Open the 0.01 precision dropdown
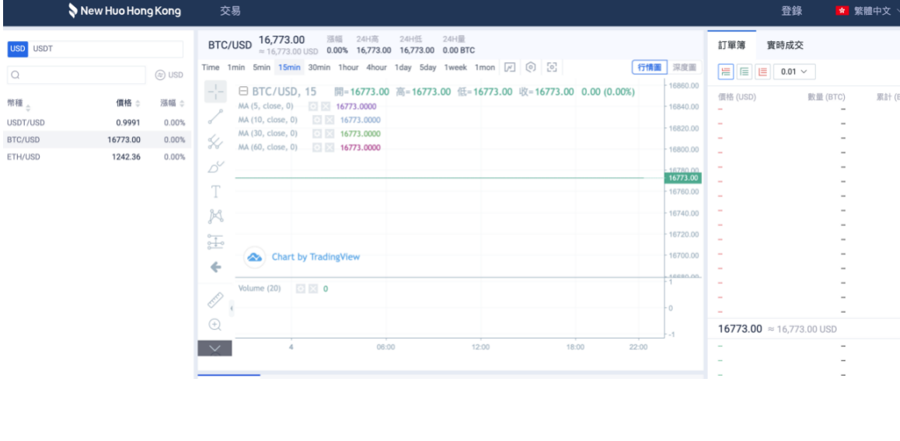Image resolution: width=900 pixels, height=441 pixels. point(794,71)
